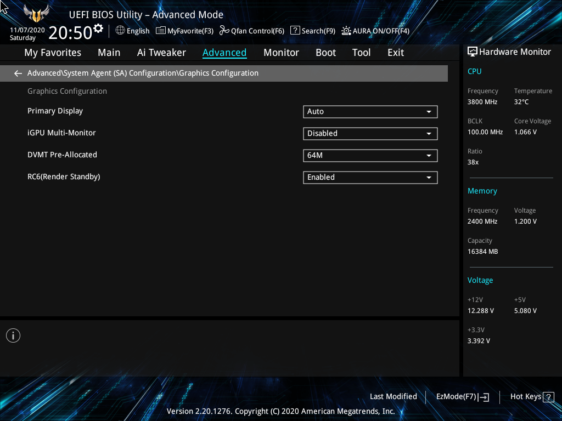Click +5V value 5.080 V
Screen dimensions: 562x421
525,311
